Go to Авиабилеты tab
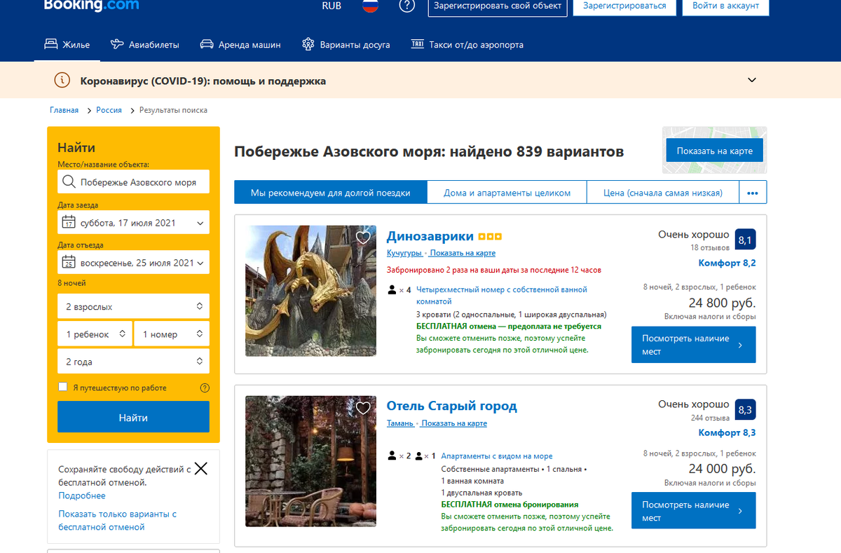The width and height of the screenshot is (841, 553). click(145, 45)
